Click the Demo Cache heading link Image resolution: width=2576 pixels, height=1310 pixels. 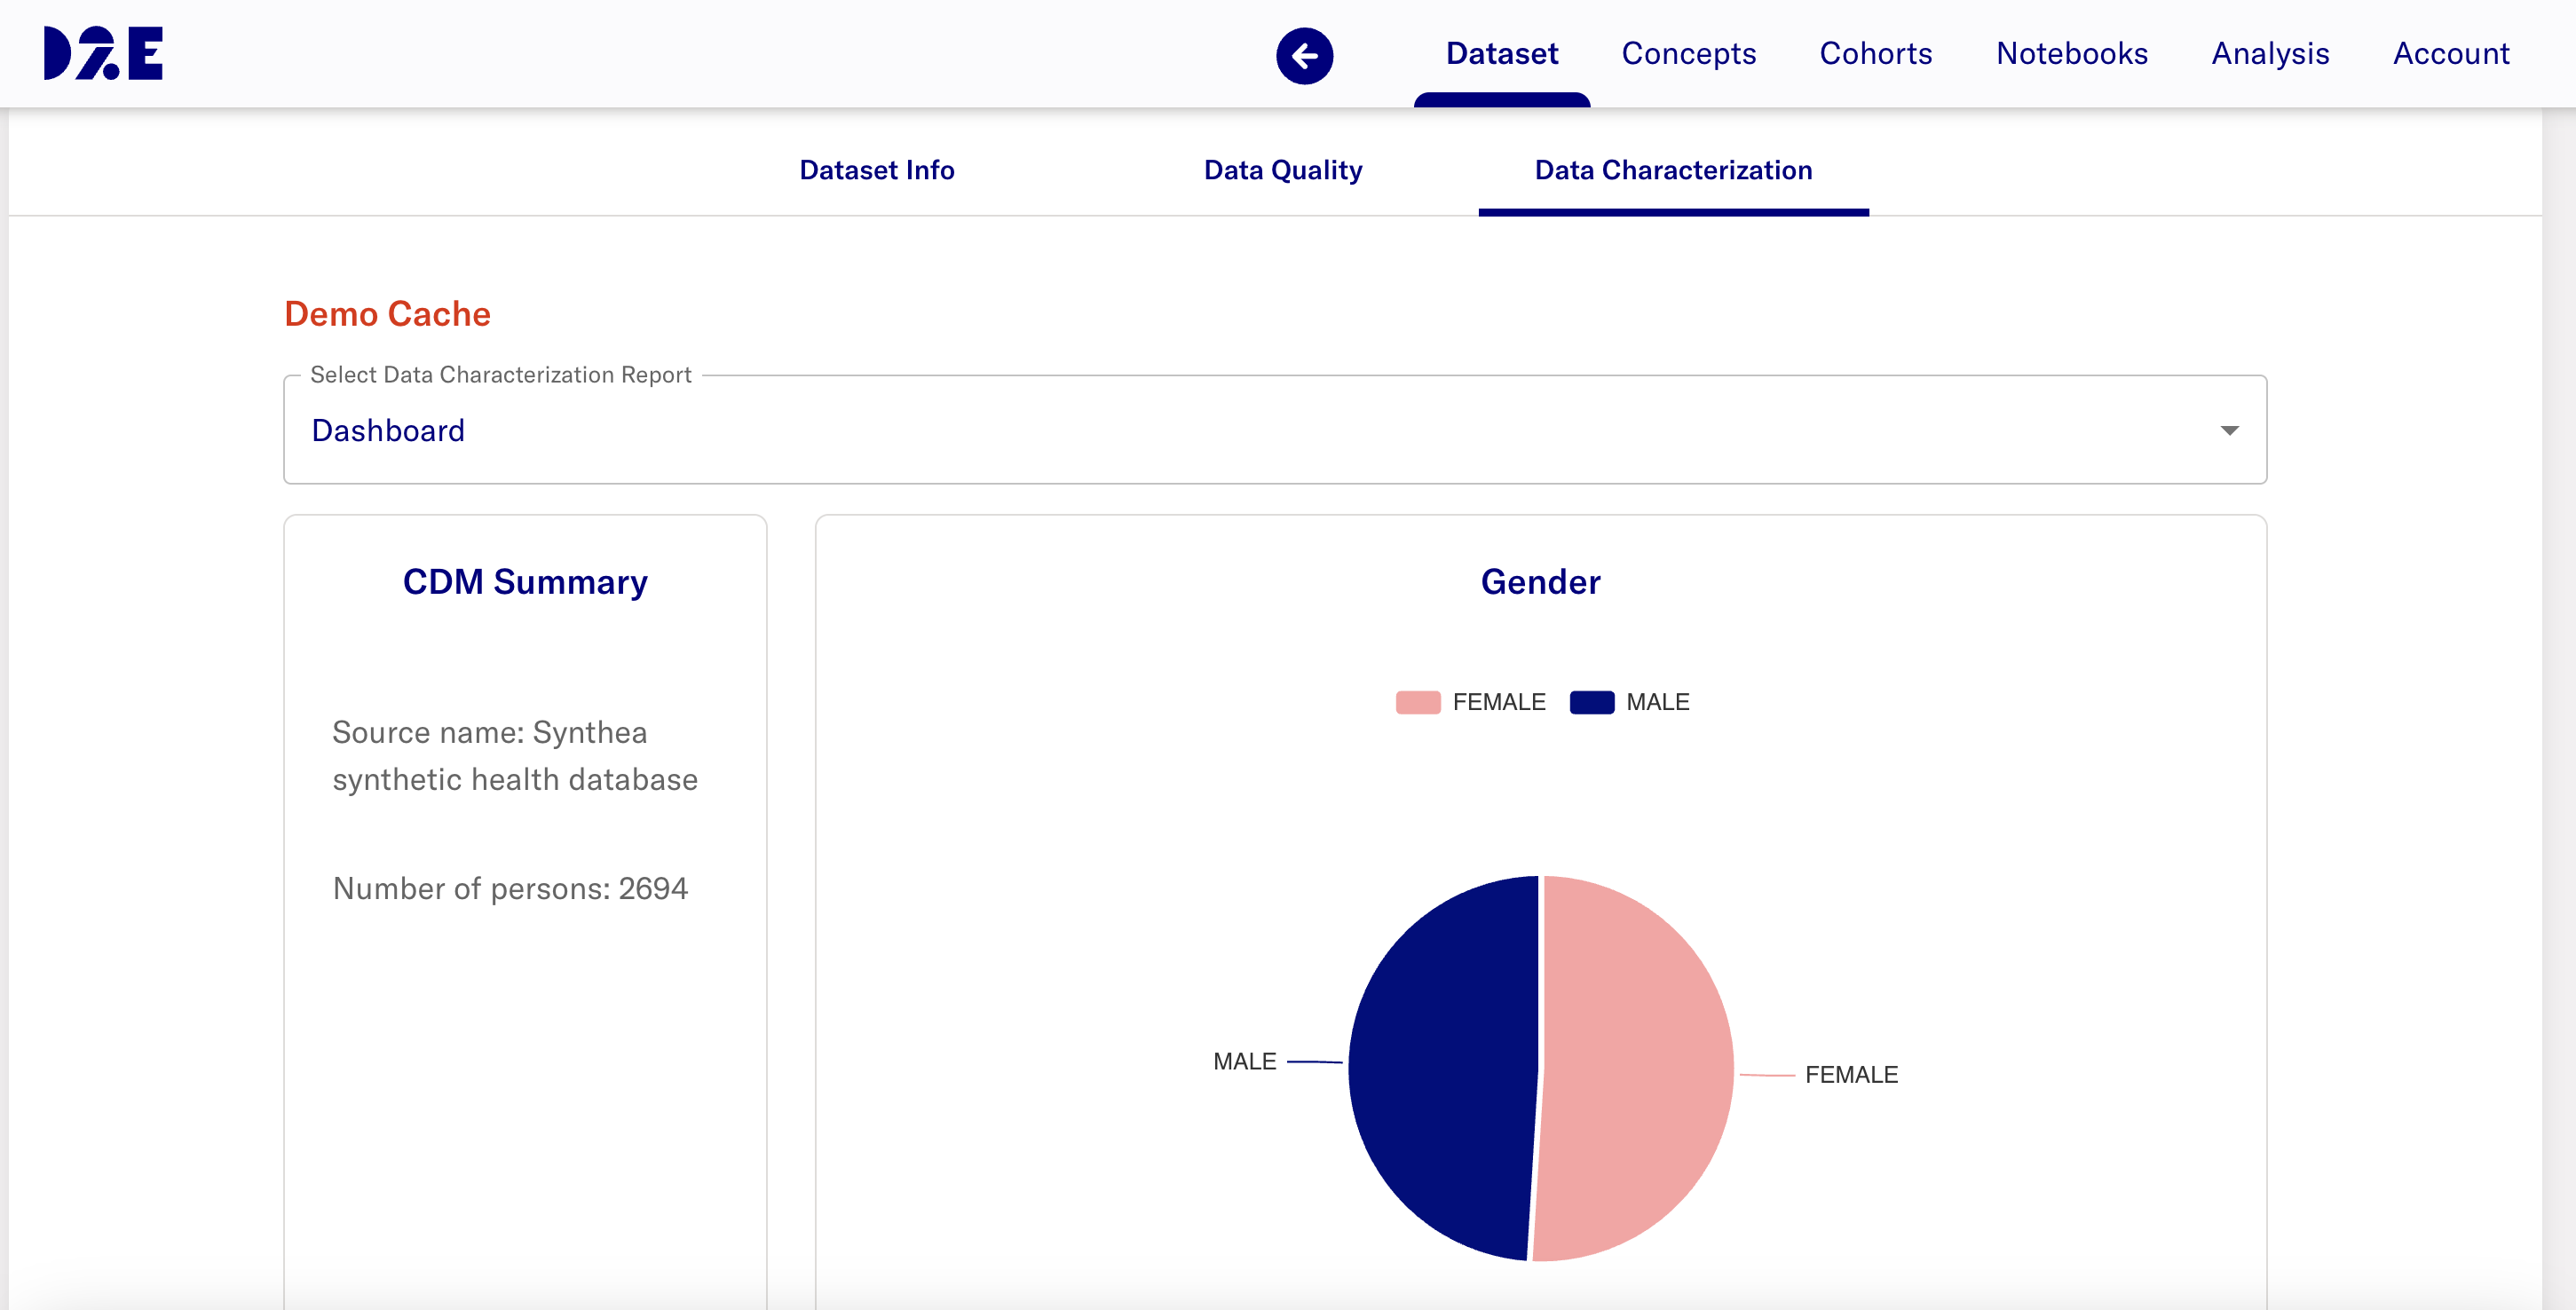click(x=386, y=314)
